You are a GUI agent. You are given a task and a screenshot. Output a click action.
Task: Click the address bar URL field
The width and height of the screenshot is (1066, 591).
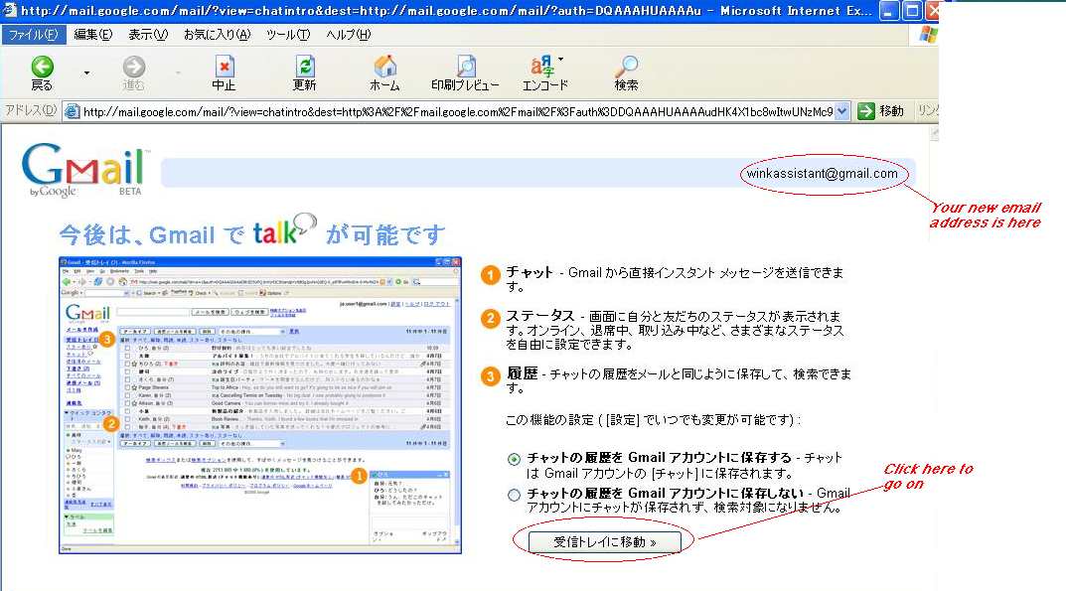pyautogui.click(x=457, y=111)
